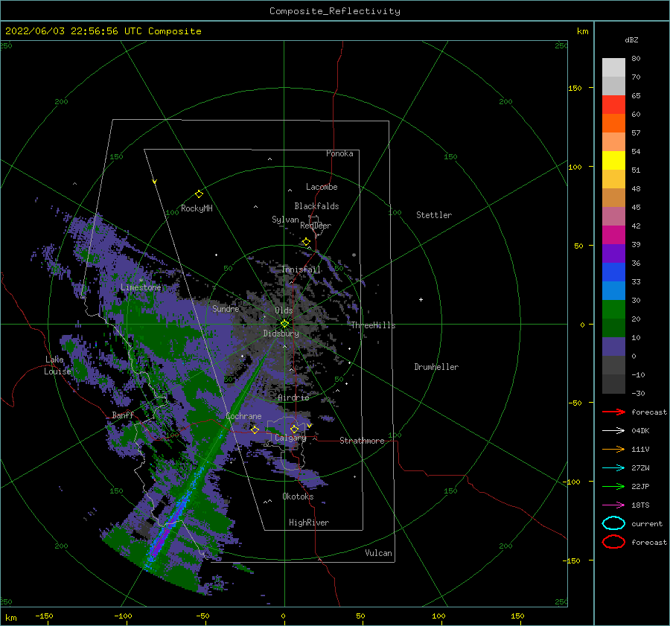Viewport: 670px width, 626px height.
Task: Click the cyan current ellipse icon
Action: pyautogui.click(x=613, y=523)
